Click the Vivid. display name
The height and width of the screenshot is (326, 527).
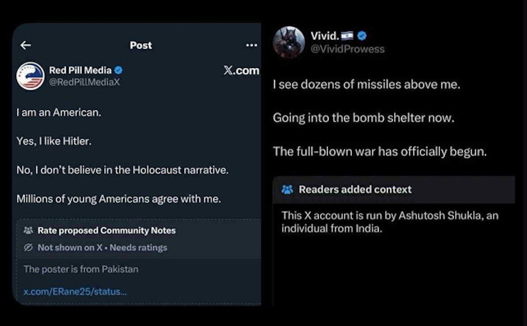[324, 36]
